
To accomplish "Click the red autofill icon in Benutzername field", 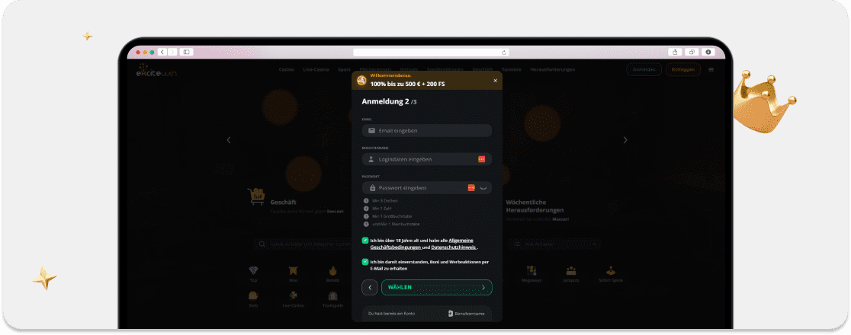I will 481,159.
